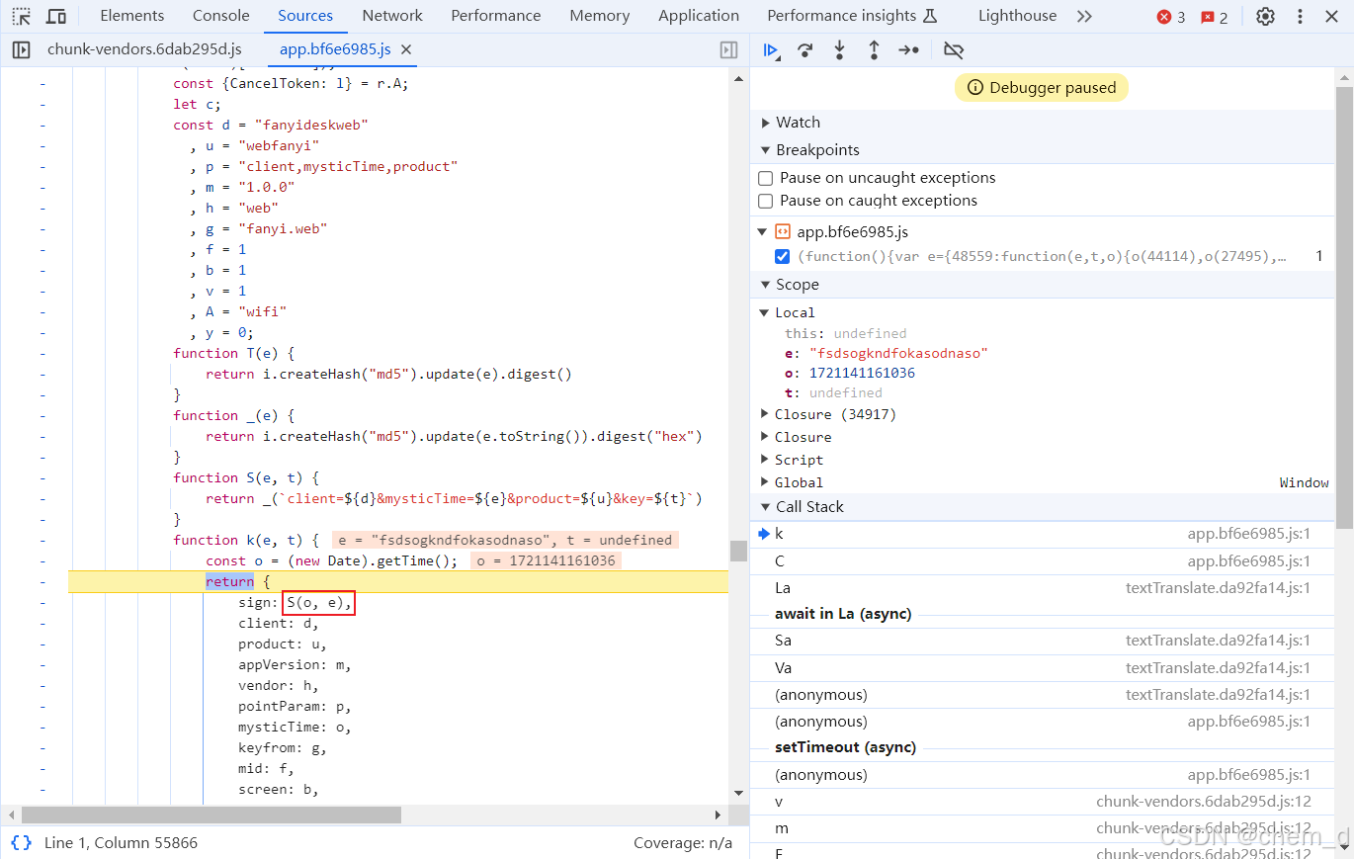Open DevTools settings gear
Viewport: 1354px width, 859px height.
click(1265, 17)
